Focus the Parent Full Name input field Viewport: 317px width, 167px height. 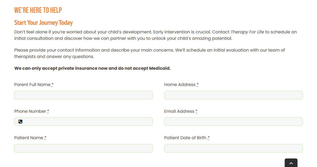point(83,95)
